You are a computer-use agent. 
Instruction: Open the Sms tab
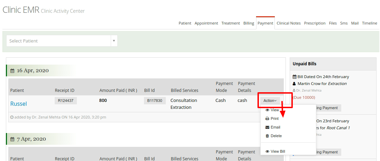coord(344,23)
